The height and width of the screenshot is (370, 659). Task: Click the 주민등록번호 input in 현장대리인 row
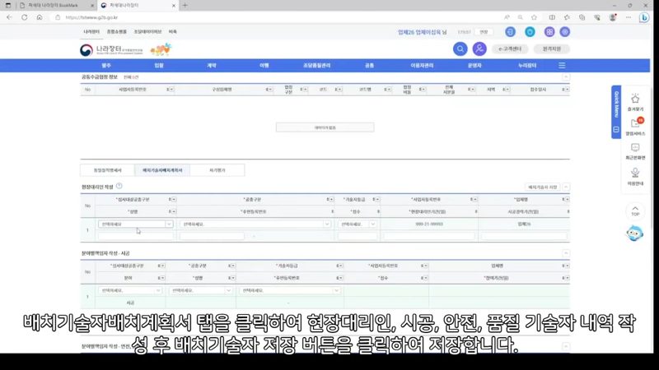tap(213, 237)
